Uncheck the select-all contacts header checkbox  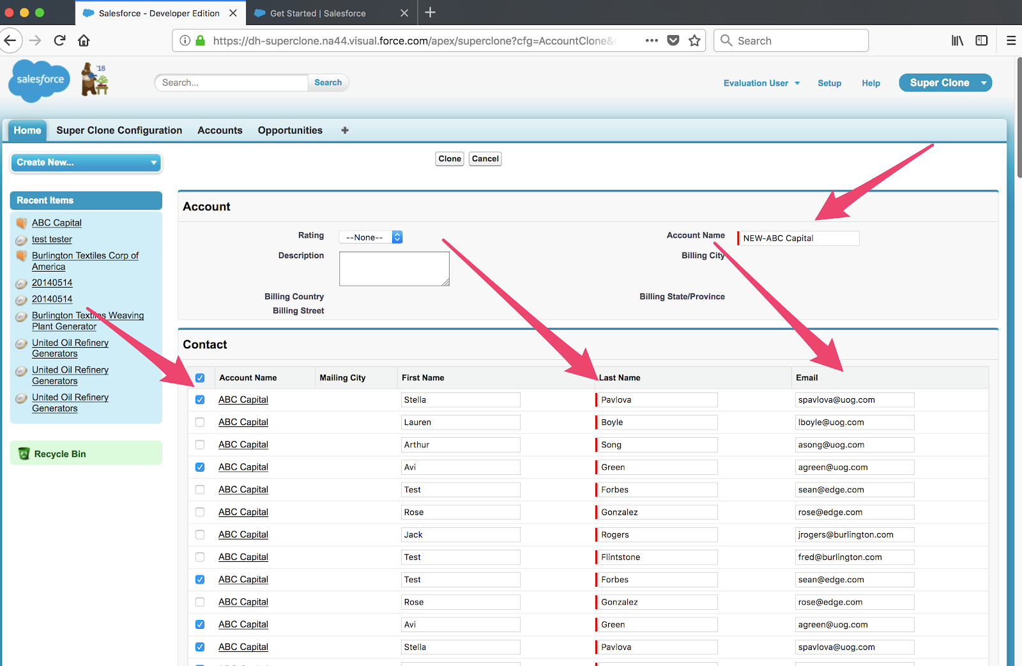coord(200,378)
